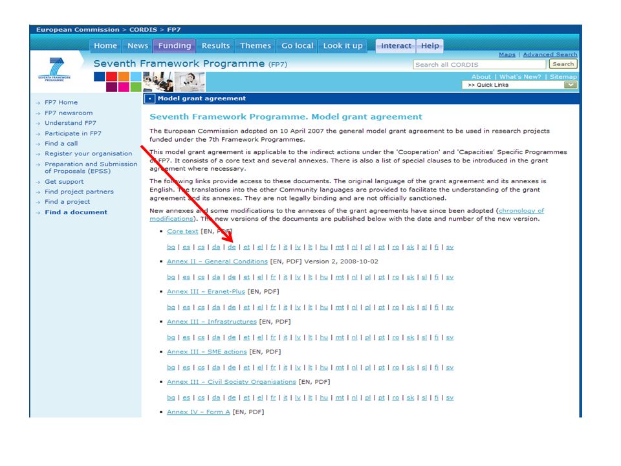Open the Annex IV – Form A link

[199, 412]
